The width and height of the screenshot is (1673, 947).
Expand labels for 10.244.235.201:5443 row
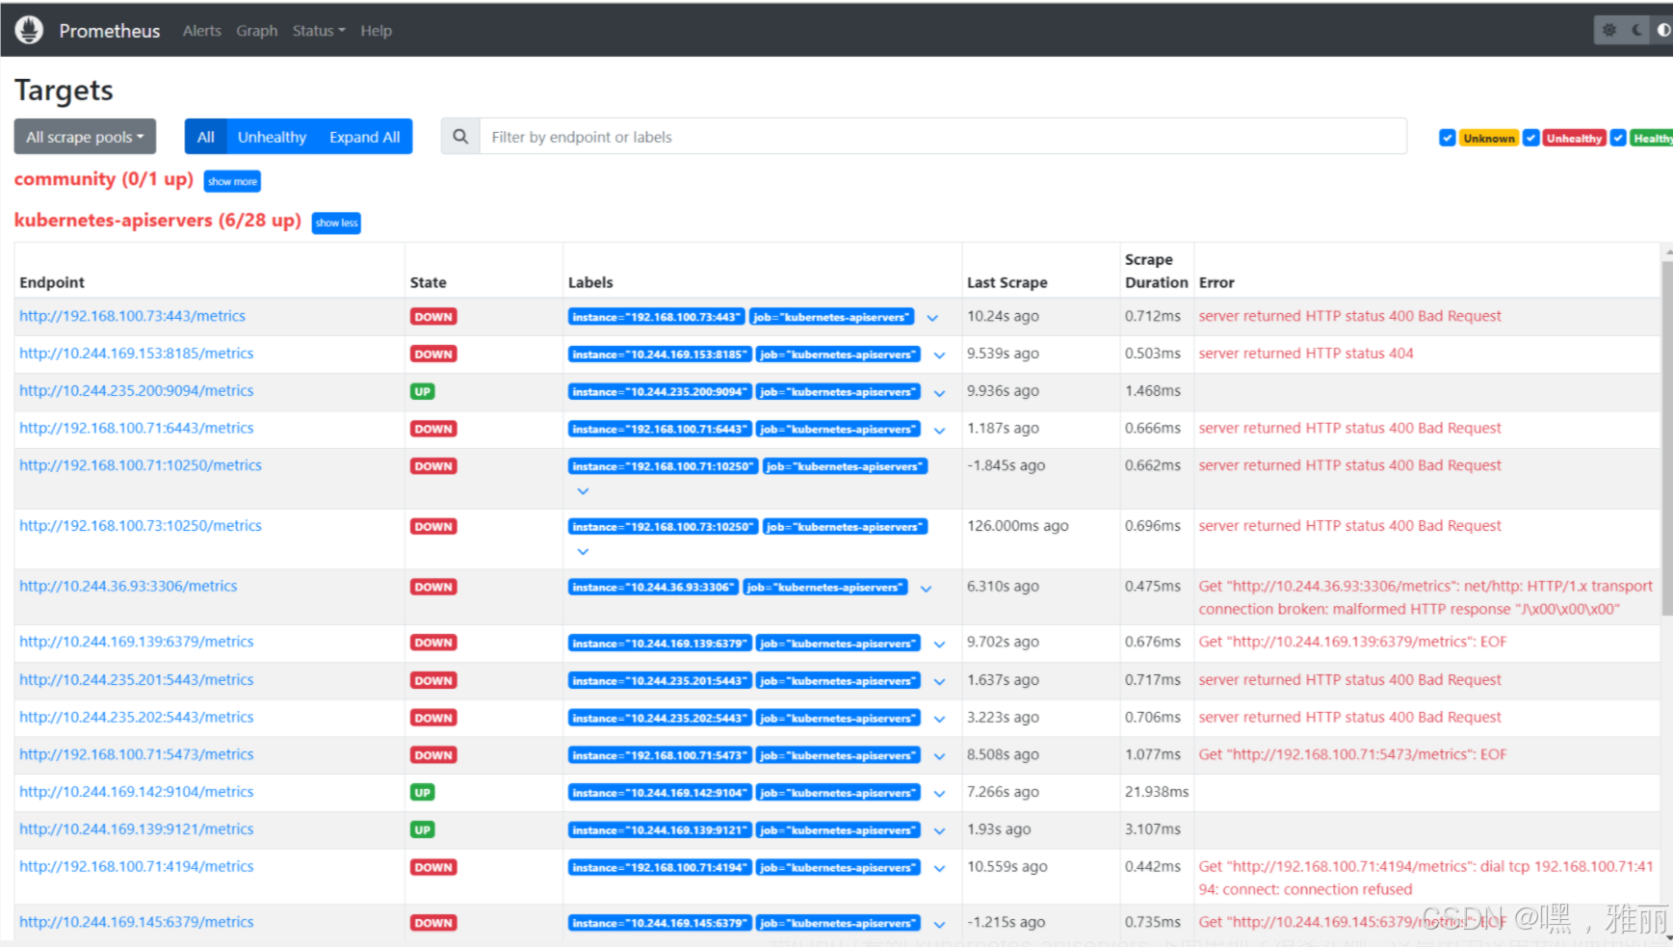(939, 682)
